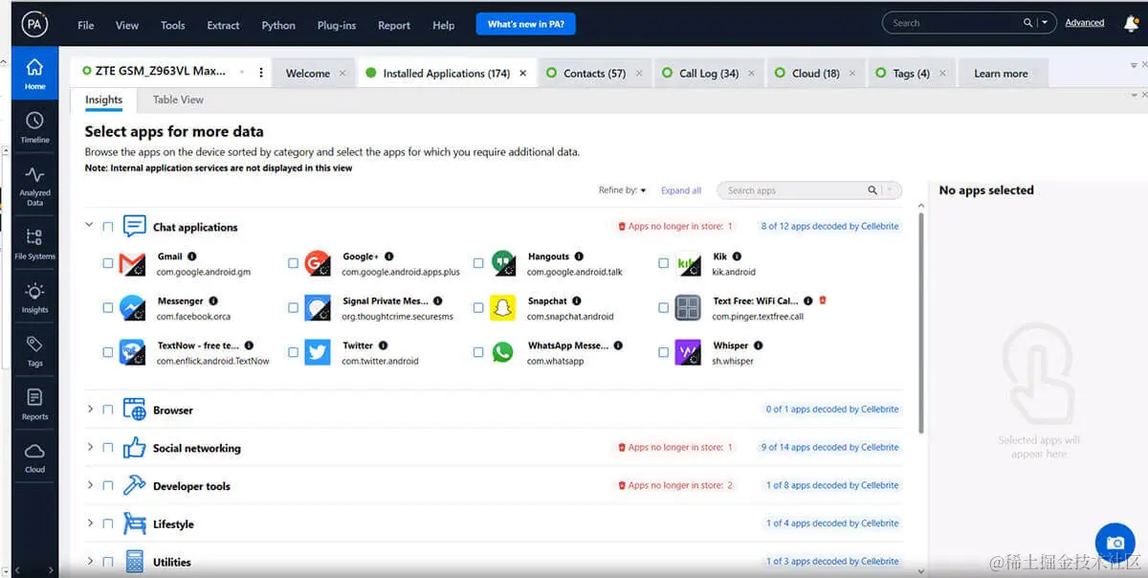The height and width of the screenshot is (578, 1148).
Task: Expand the Social networking category
Action: [90, 447]
